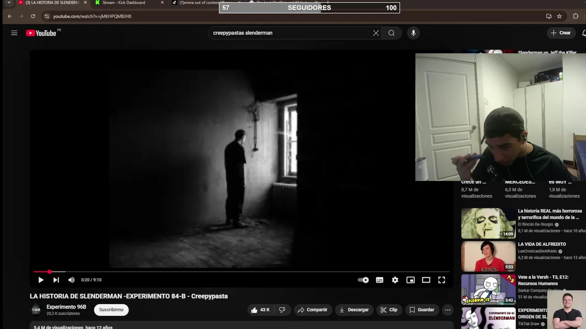The width and height of the screenshot is (586, 329).
Task: Open the browser extensions menu
Action: click(x=575, y=16)
